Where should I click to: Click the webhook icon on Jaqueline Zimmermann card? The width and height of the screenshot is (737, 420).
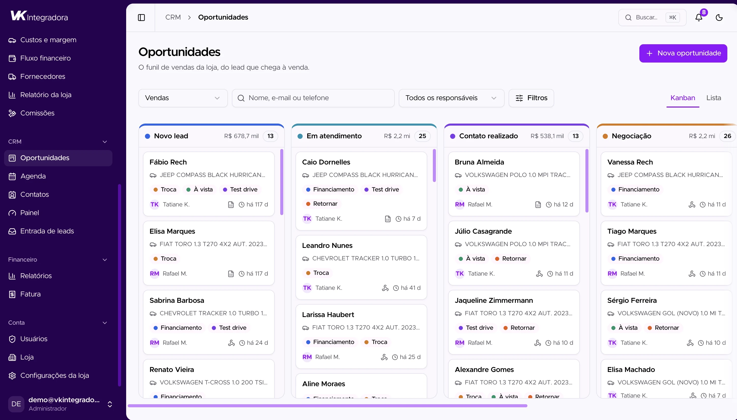pos(537,343)
